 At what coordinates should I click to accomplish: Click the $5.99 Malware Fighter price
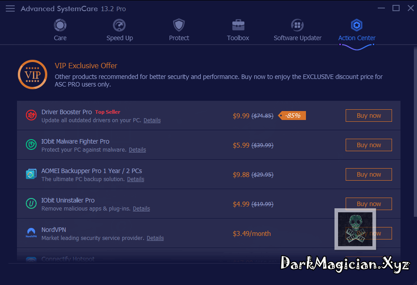tap(241, 145)
